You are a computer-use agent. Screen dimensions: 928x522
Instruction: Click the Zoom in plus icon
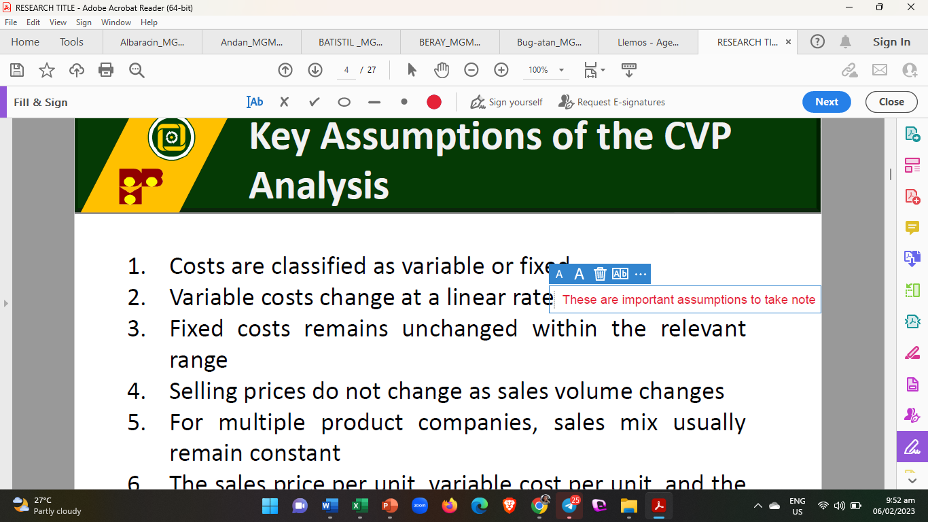click(x=501, y=70)
